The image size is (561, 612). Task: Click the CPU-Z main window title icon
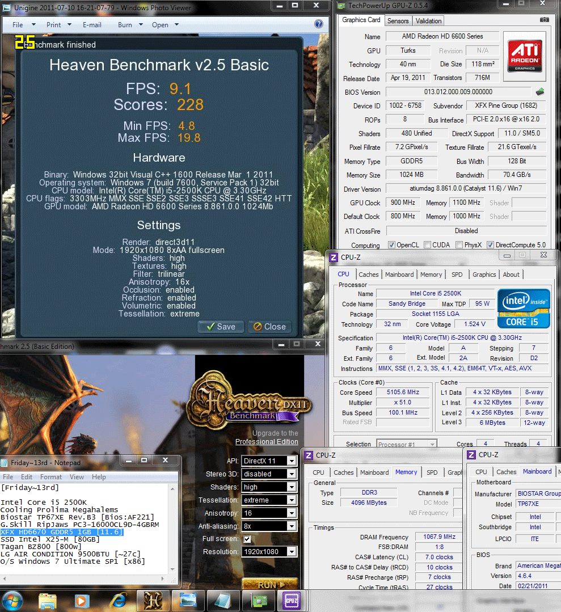click(334, 257)
